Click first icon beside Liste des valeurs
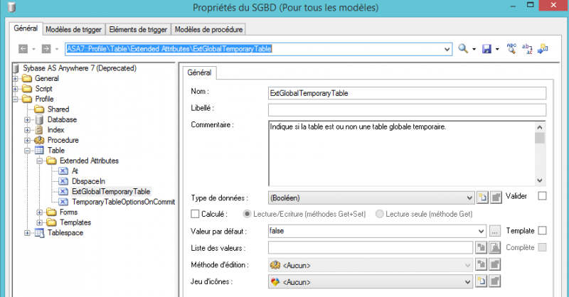 pyautogui.click(x=482, y=248)
